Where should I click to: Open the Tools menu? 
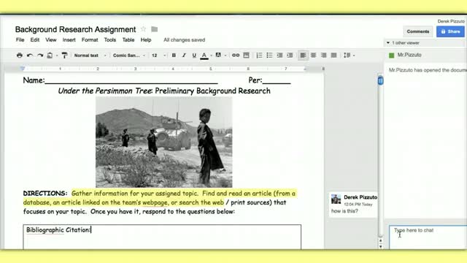[x=110, y=39]
